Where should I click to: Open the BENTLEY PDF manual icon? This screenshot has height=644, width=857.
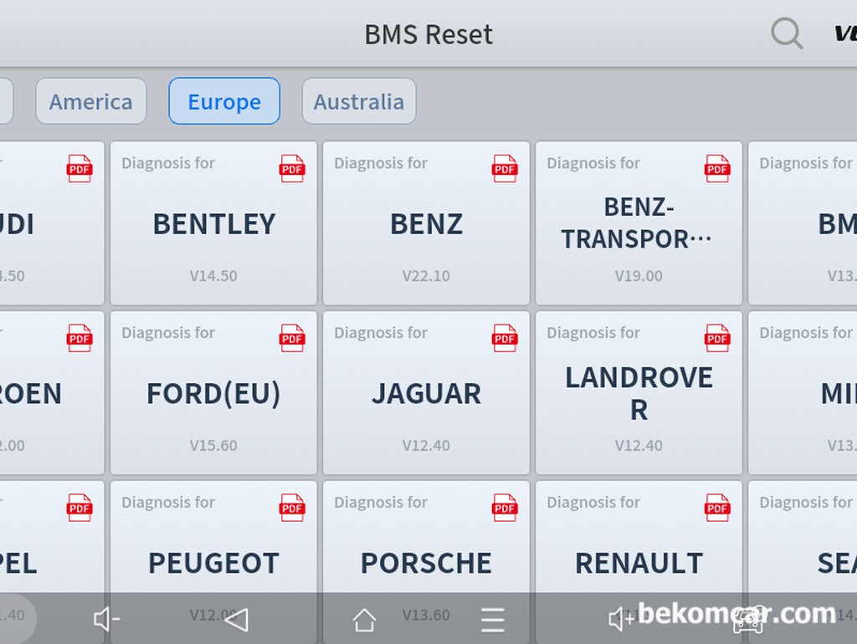292,168
